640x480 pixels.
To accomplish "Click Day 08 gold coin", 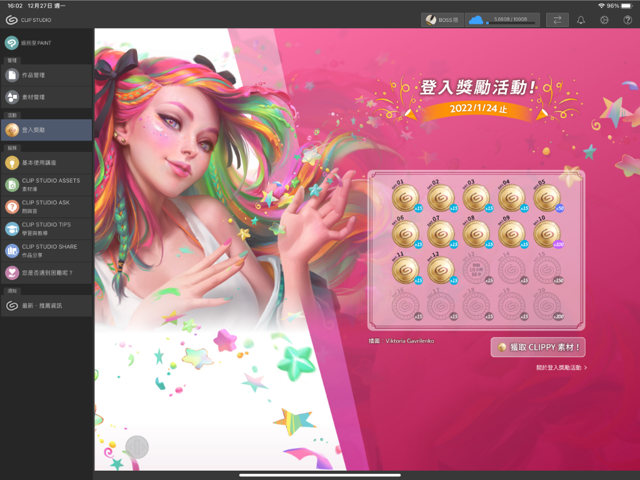I will coord(476,234).
